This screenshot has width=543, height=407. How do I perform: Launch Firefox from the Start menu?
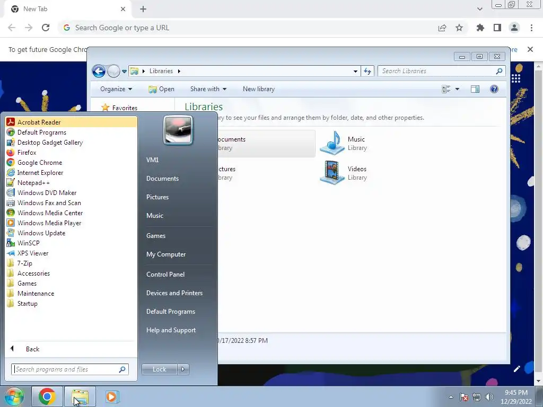(x=71, y=152)
